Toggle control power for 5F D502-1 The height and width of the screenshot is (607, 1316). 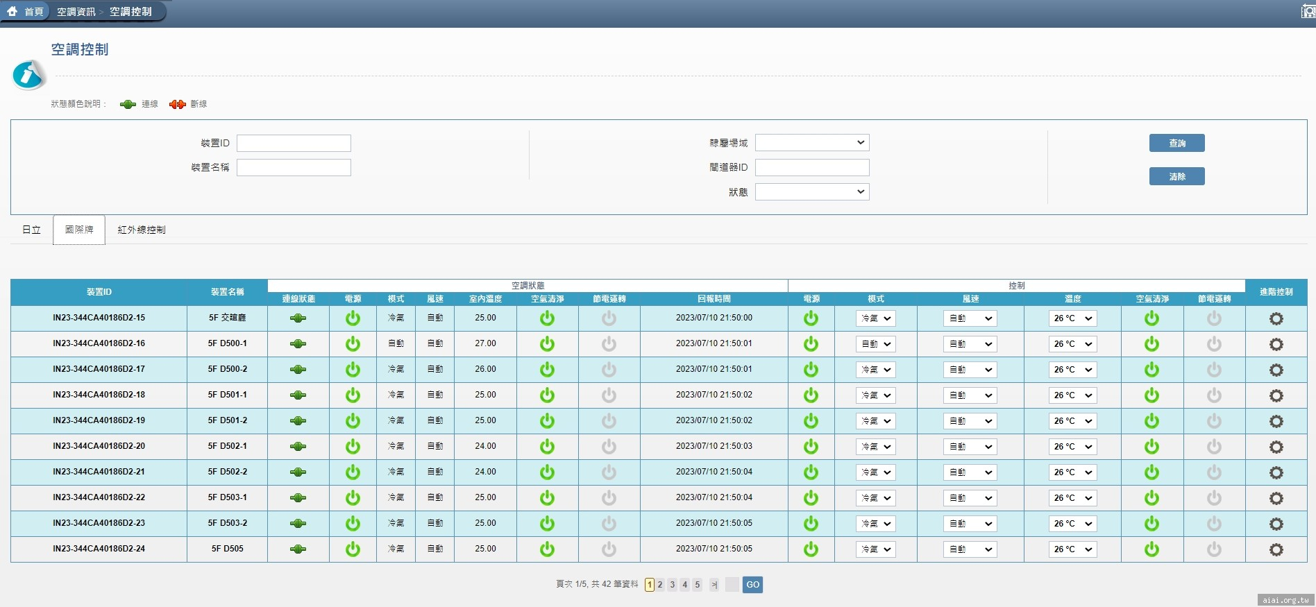(x=811, y=446)
